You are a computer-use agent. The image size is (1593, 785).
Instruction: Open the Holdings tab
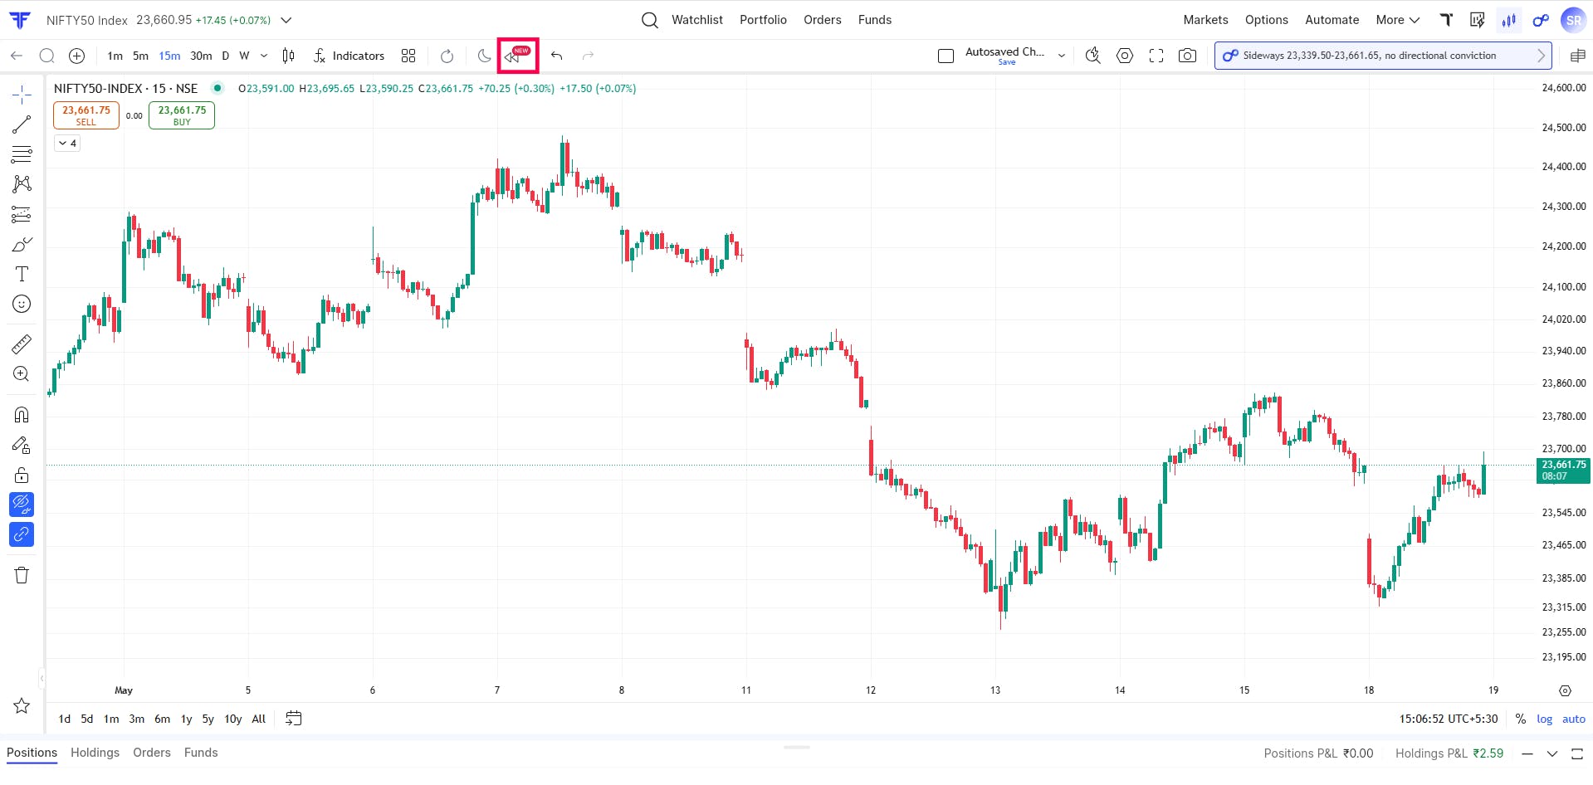[95, 753]
